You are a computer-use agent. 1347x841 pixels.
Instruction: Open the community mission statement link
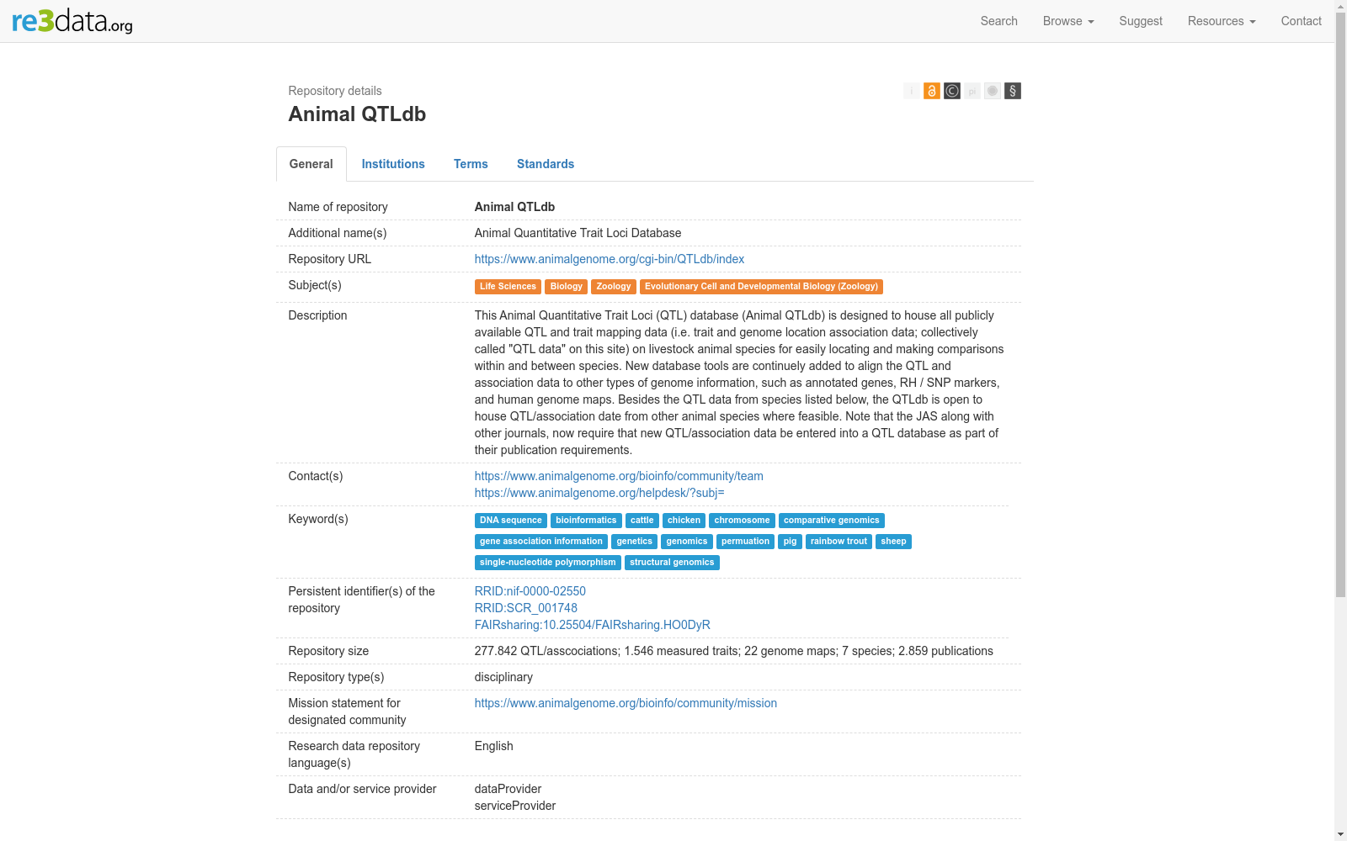point(626,703)
